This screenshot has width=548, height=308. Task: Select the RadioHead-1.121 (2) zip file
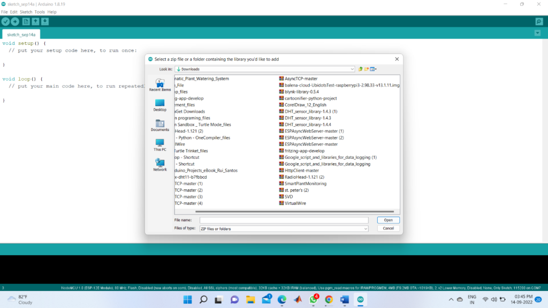coord(302,177)
